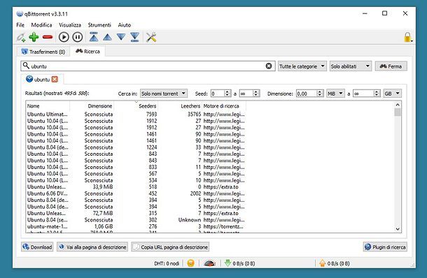Click the https://torrentz... engine cell
The width and height of the screenshot is (427, 278).
(223, 226)
